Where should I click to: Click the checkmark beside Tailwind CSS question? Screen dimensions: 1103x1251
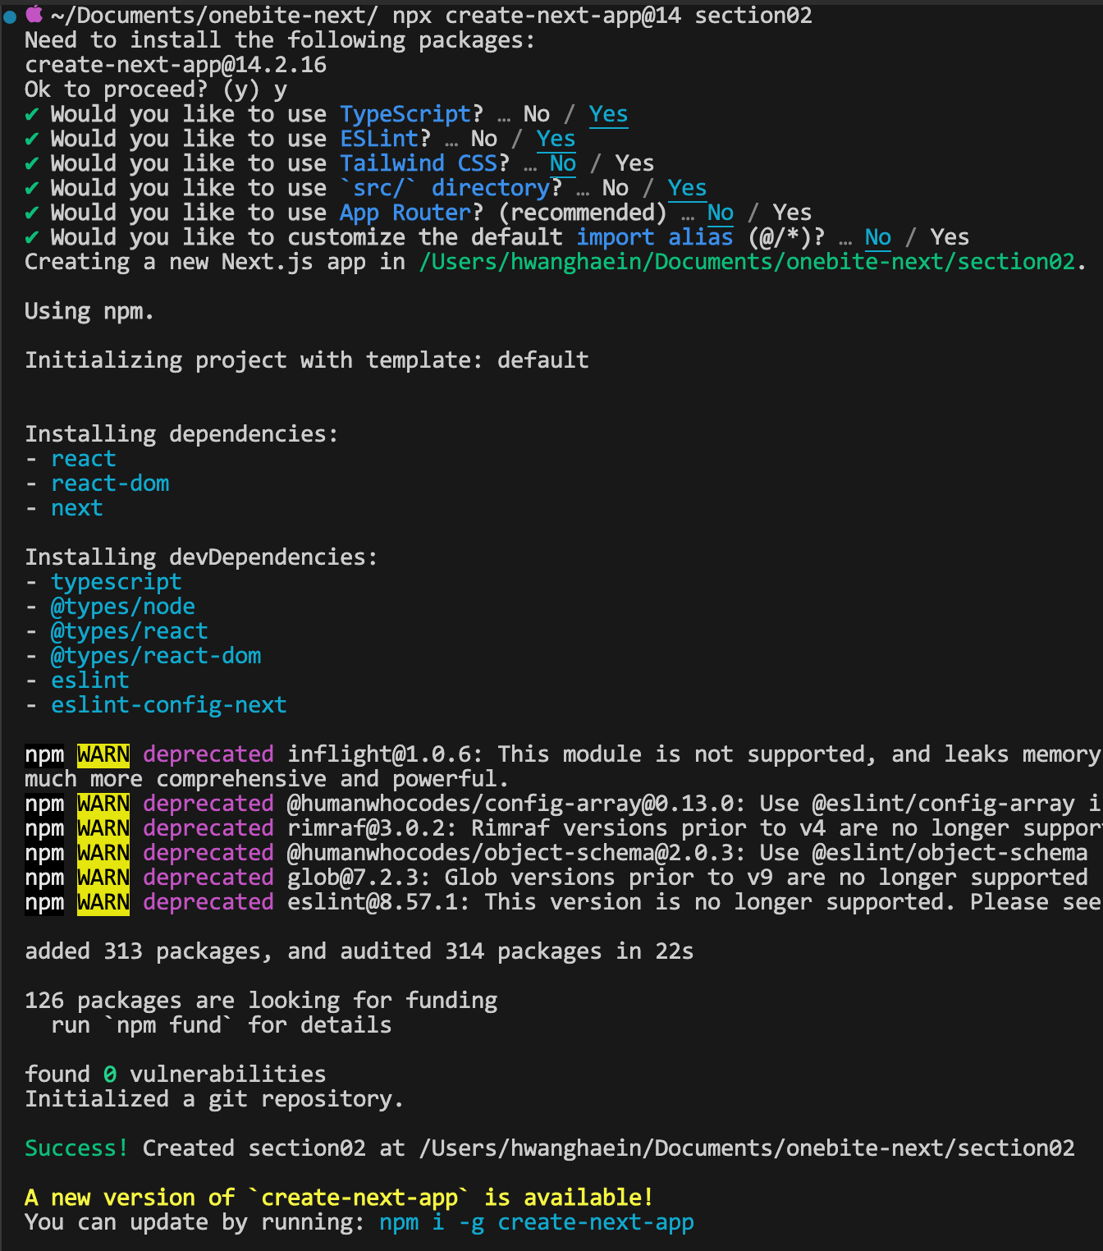pos(31,164)
